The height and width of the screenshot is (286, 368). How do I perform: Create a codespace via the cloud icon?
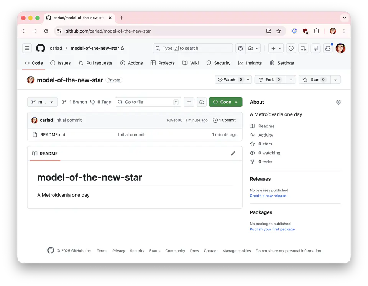coord(201,102)
